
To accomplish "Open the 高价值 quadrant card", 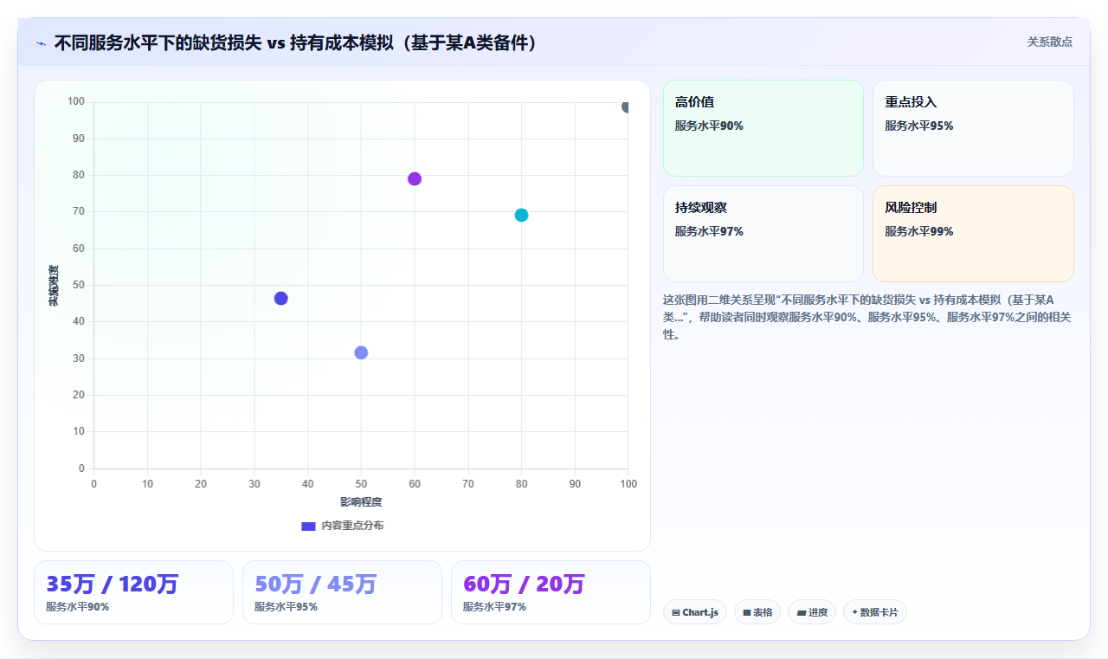I will click(x=763, y=128).
